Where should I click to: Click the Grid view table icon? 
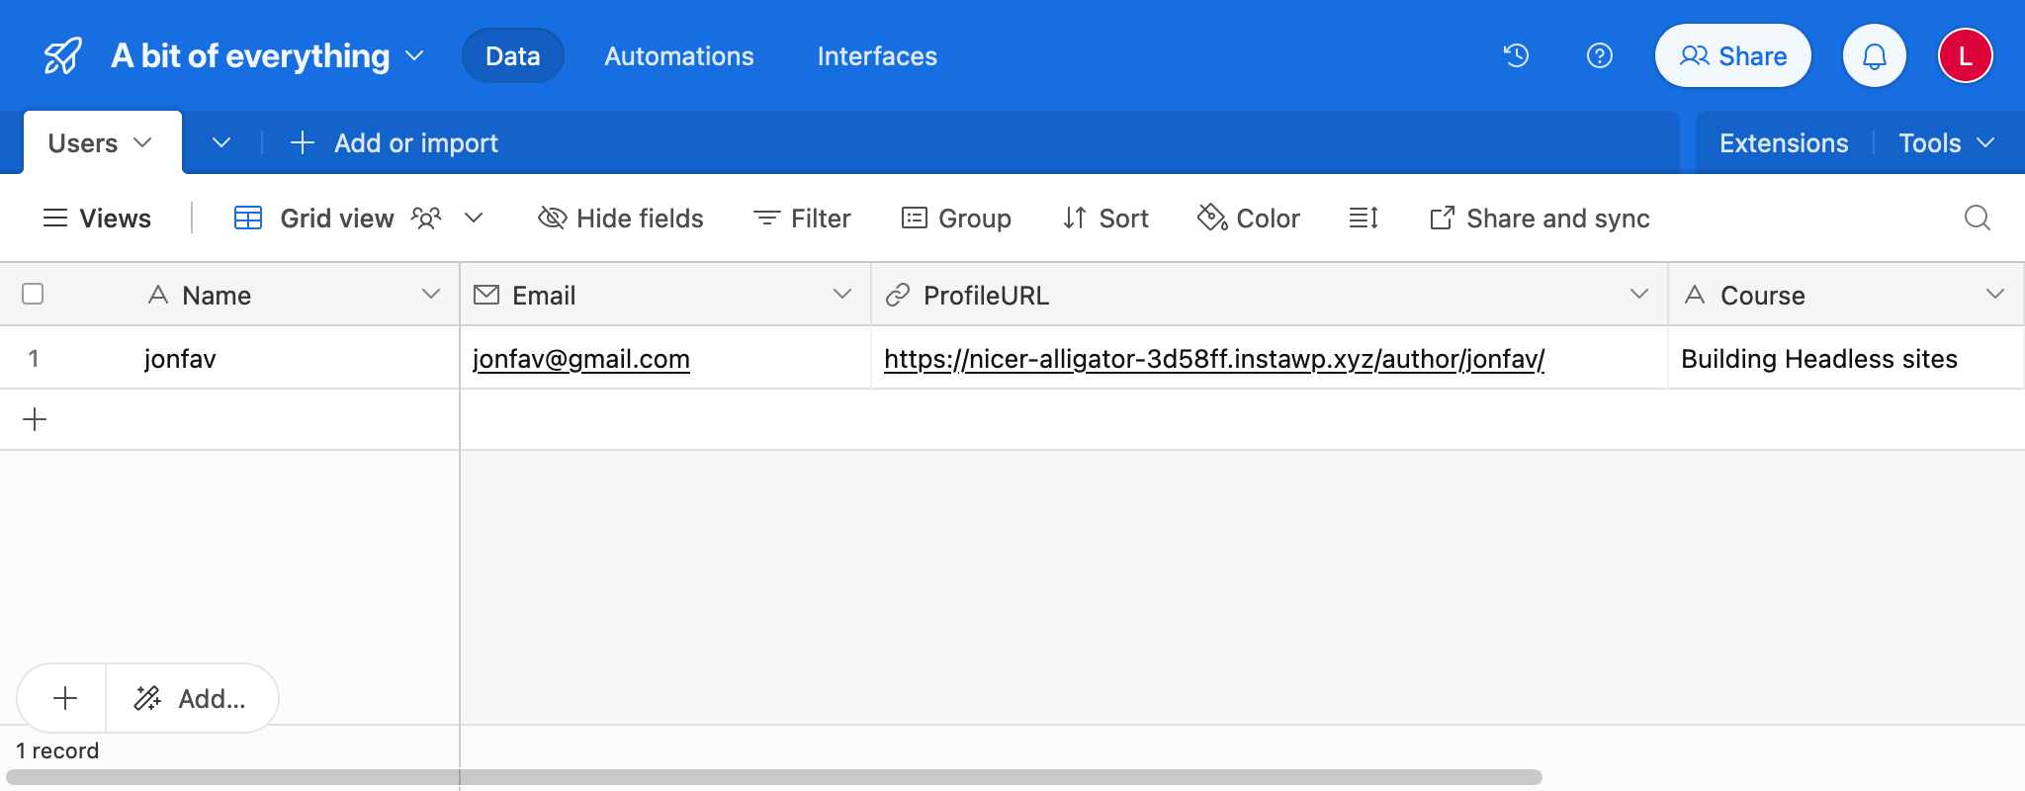[248, 218]
